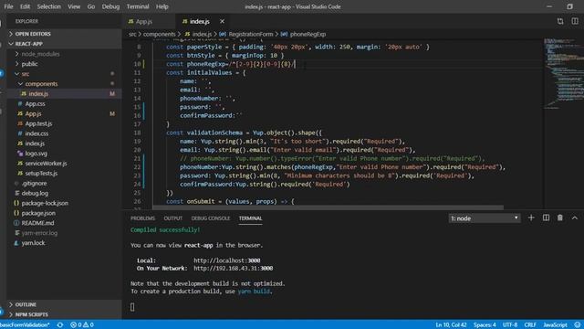The width and height of the screenshot is (584, 329).
Task: Select the Terminal panel tab
Action: pyautogui.click(x=250, y=218)
